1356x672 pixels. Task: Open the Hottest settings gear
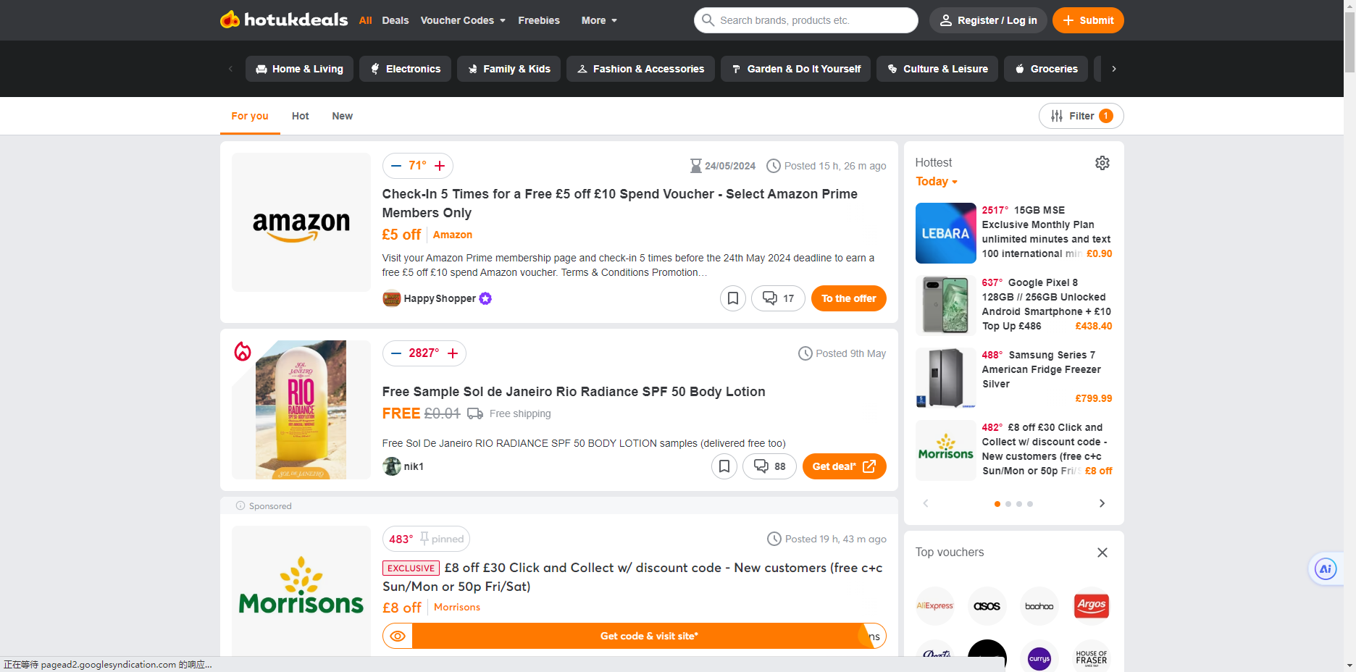pyautogui.click(x=1102, y=163)
